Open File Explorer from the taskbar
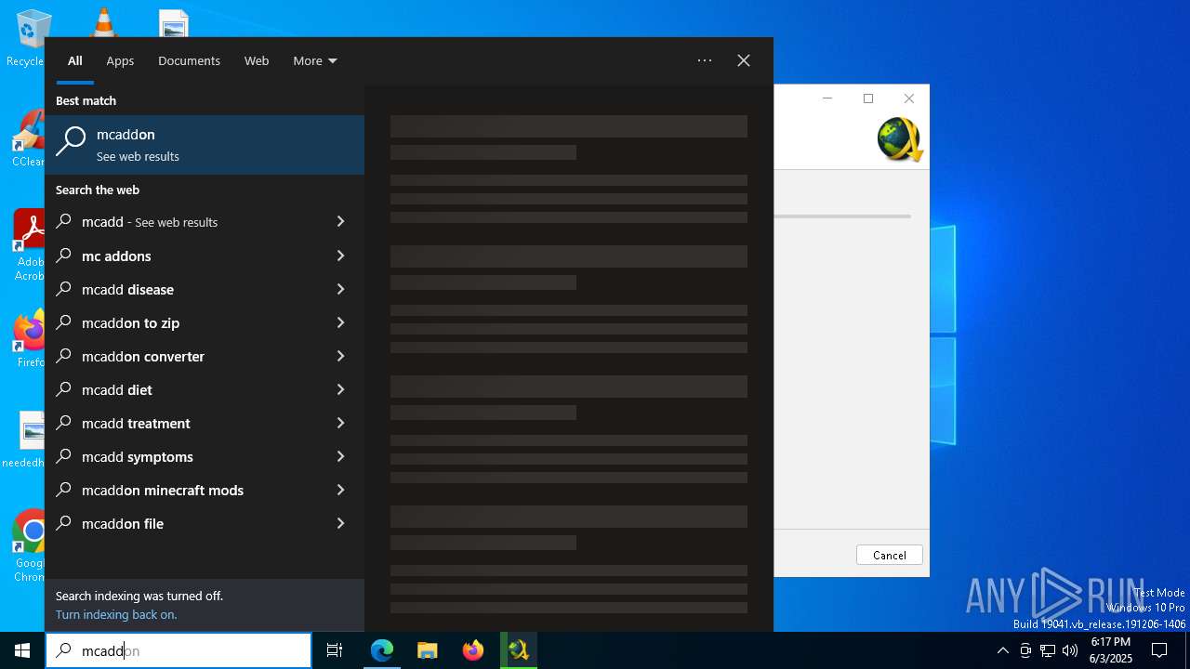This screenshot has height=669, width=1190. tap(428, 650)
